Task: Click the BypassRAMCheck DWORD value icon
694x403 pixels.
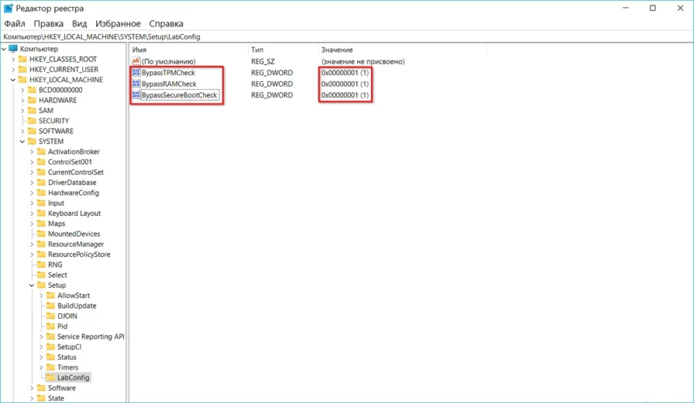Action: click(x=136, y=84)
